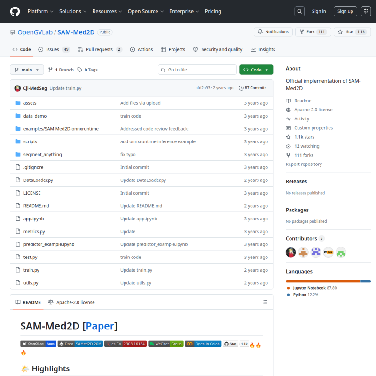Open the GitHub home logo
Viewport: 376px width, 376px height.
15,11
